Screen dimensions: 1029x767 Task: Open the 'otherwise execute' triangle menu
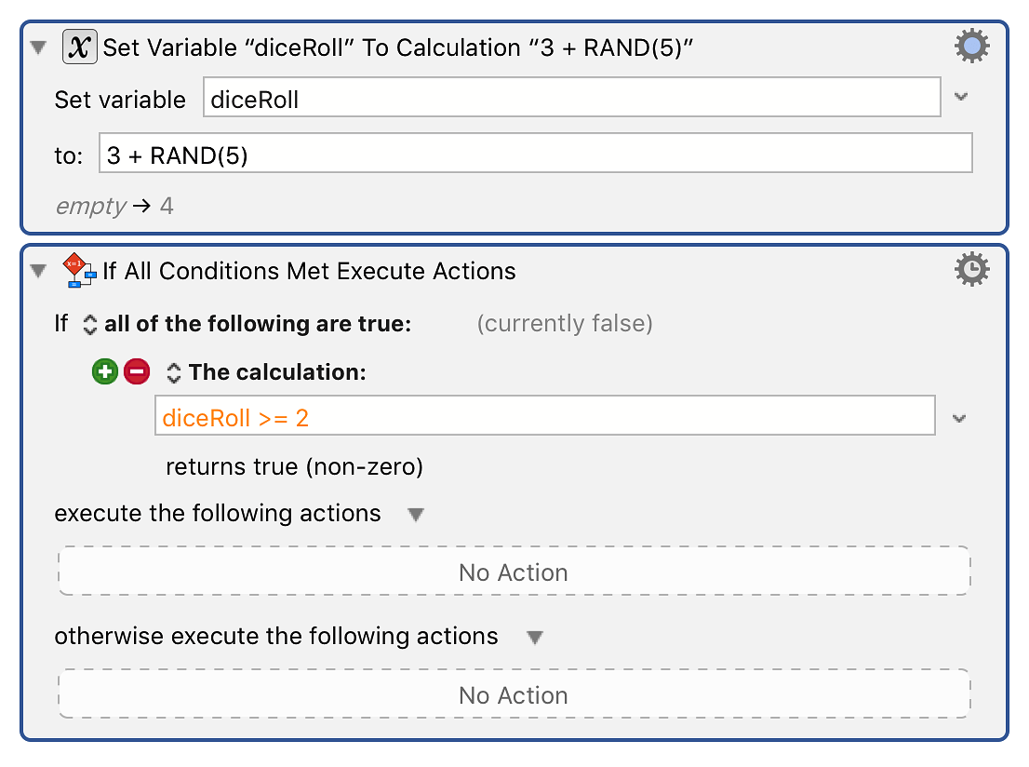tap(535, 637)
